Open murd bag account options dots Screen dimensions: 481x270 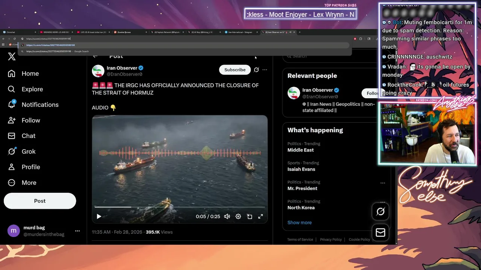tap(77, 231)
